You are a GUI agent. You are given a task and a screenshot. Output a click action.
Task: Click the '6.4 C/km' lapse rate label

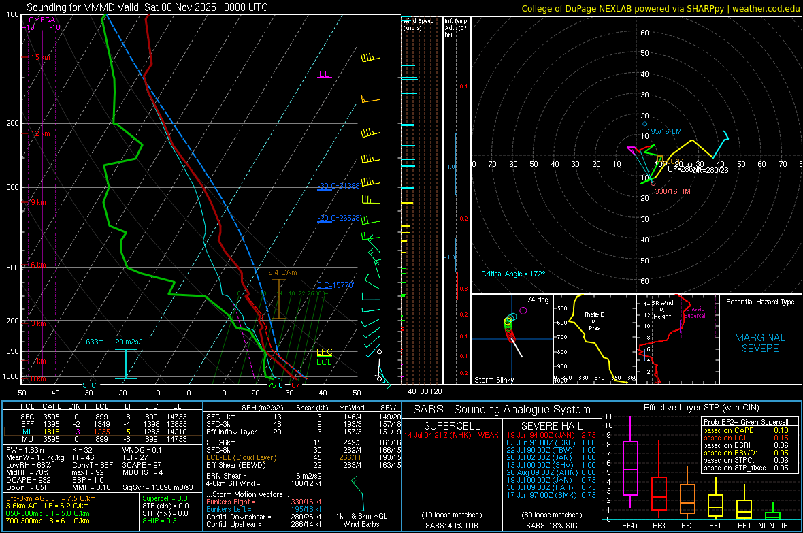tap(282, 273)
